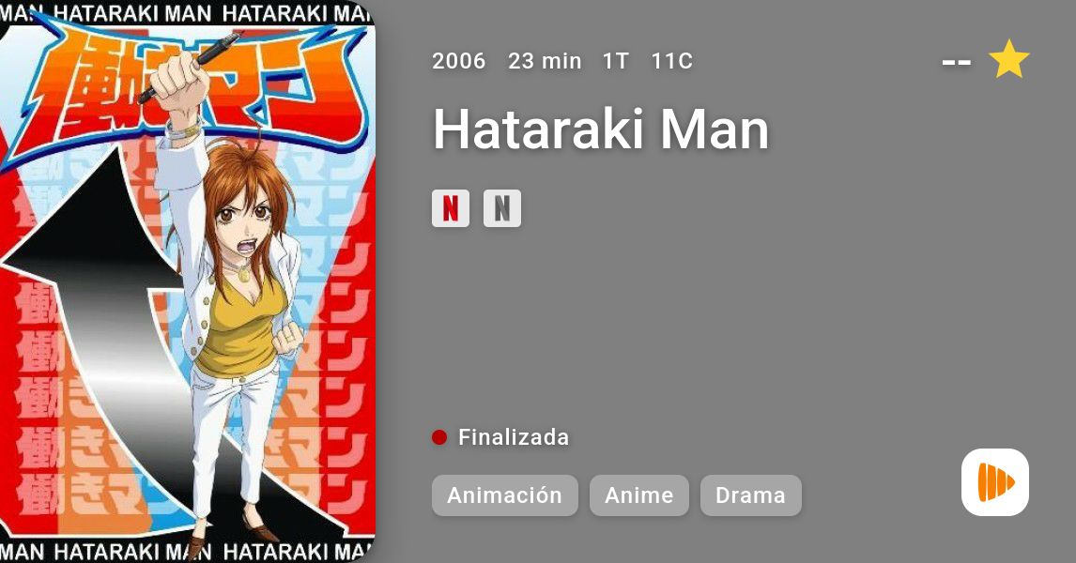Screen dimensions: 1076x563
Task: Click the red Netflix provider icon
Action: click(x=450, y=208)
